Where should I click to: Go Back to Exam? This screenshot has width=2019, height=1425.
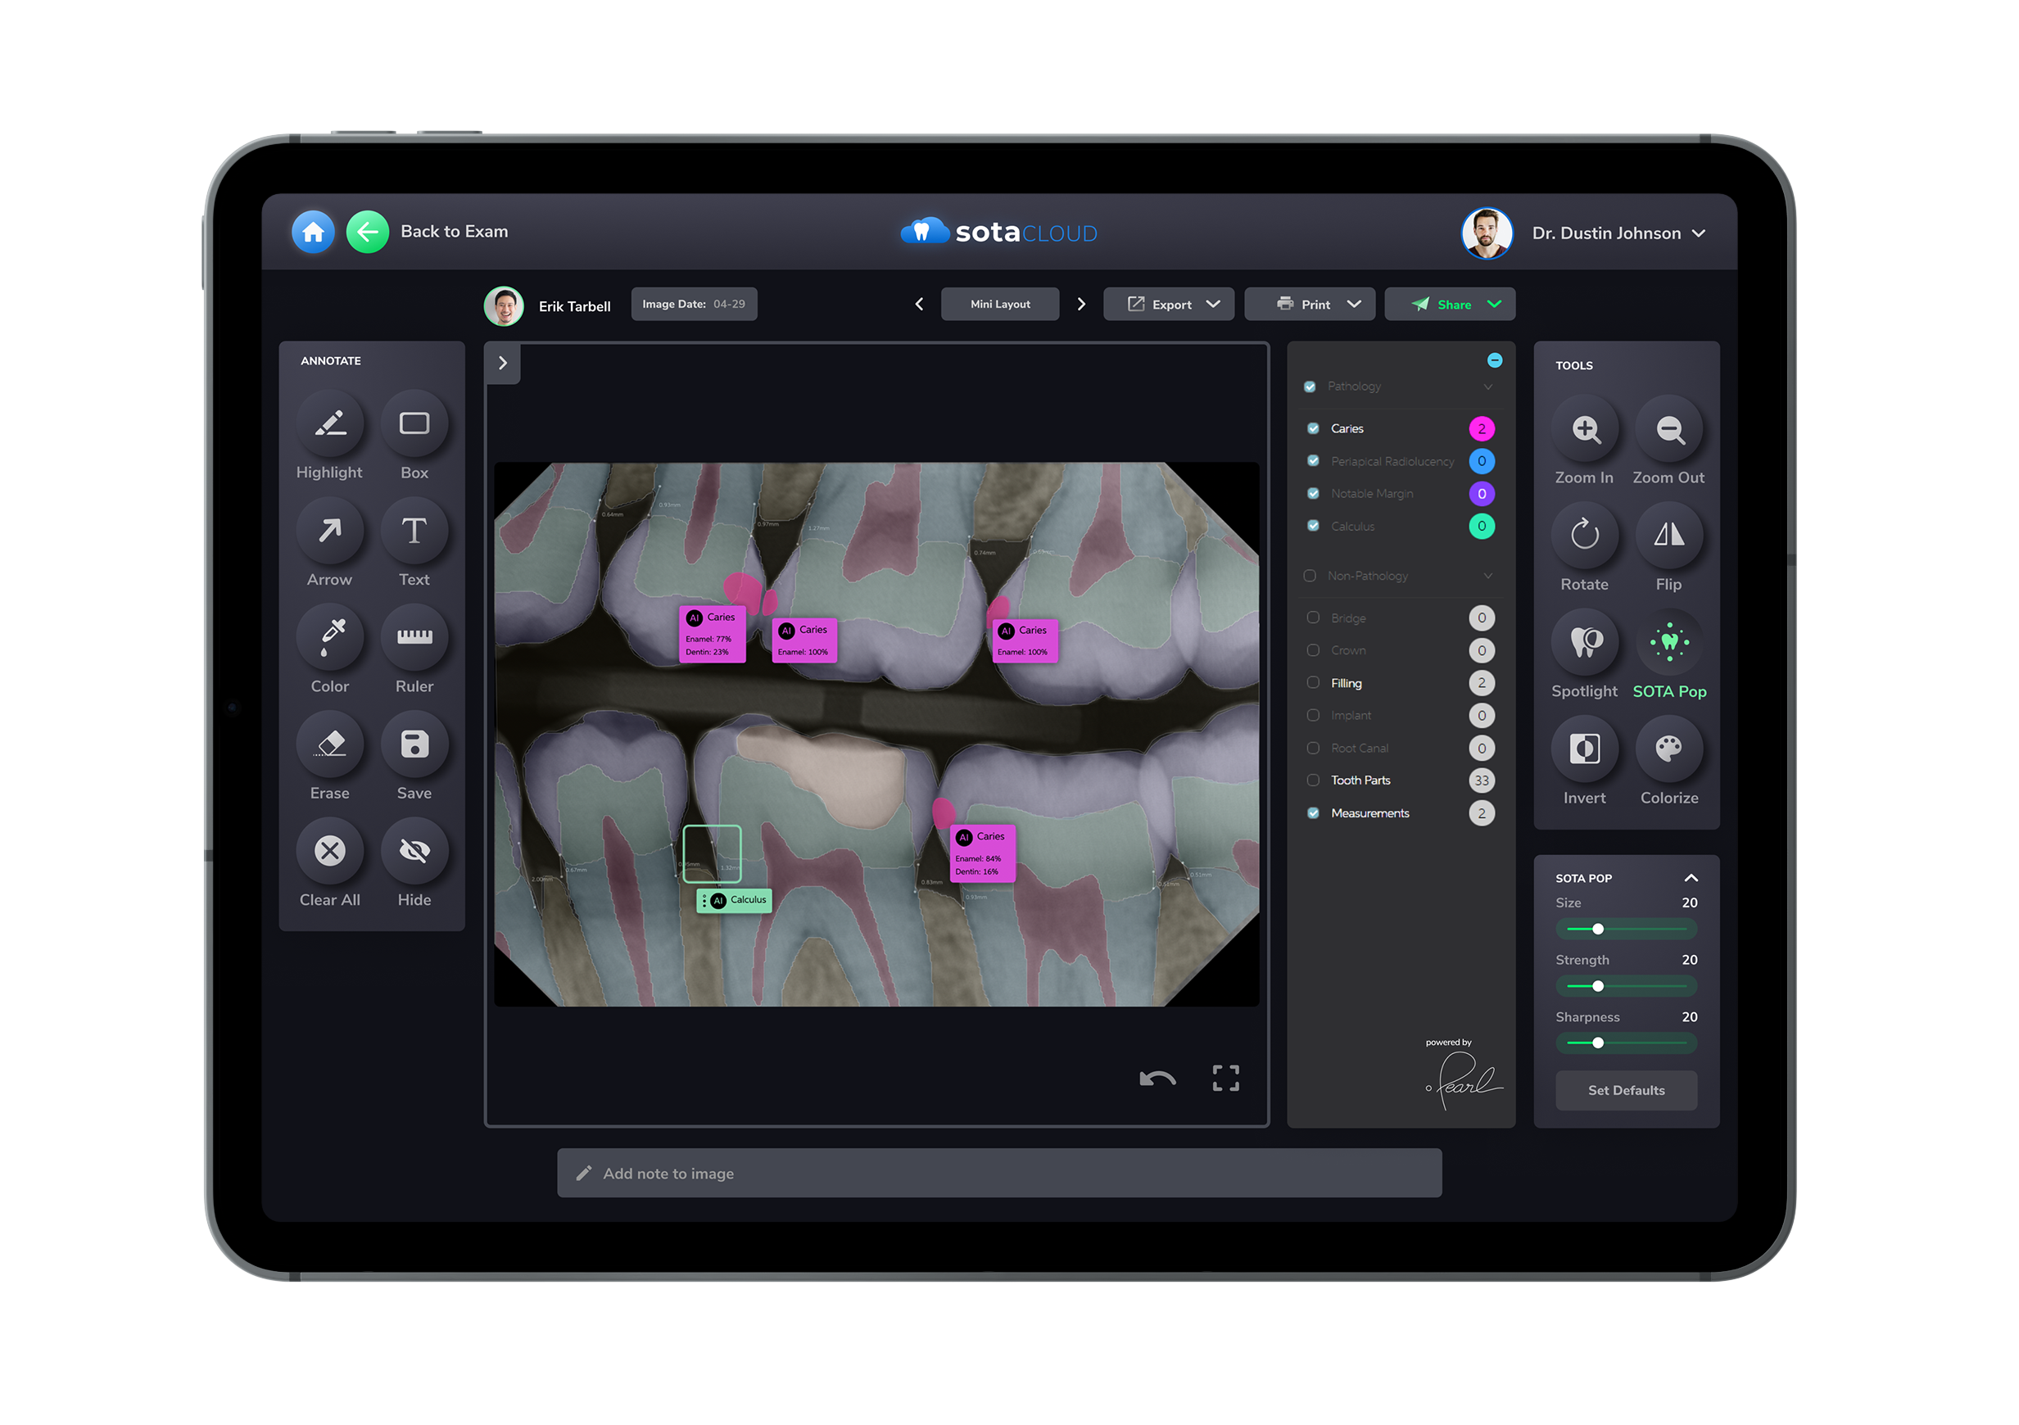point(369,231)
